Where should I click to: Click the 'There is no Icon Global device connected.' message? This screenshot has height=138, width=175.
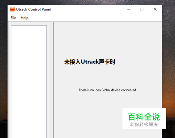(x=107, y=90)
